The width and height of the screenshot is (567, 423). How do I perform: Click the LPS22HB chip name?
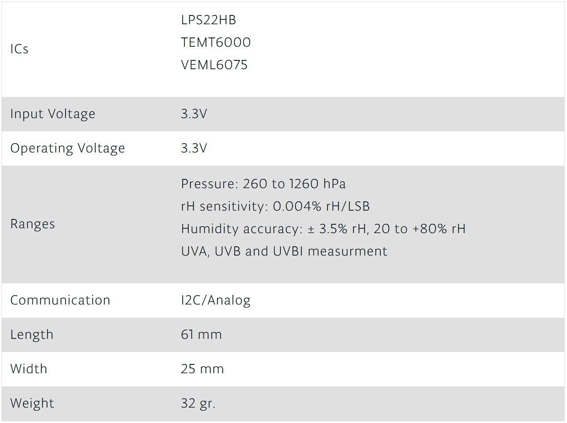208,20
